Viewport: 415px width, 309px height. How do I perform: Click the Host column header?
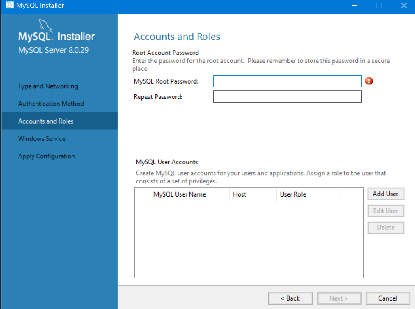pyautogui.click(x=239, y=194)
